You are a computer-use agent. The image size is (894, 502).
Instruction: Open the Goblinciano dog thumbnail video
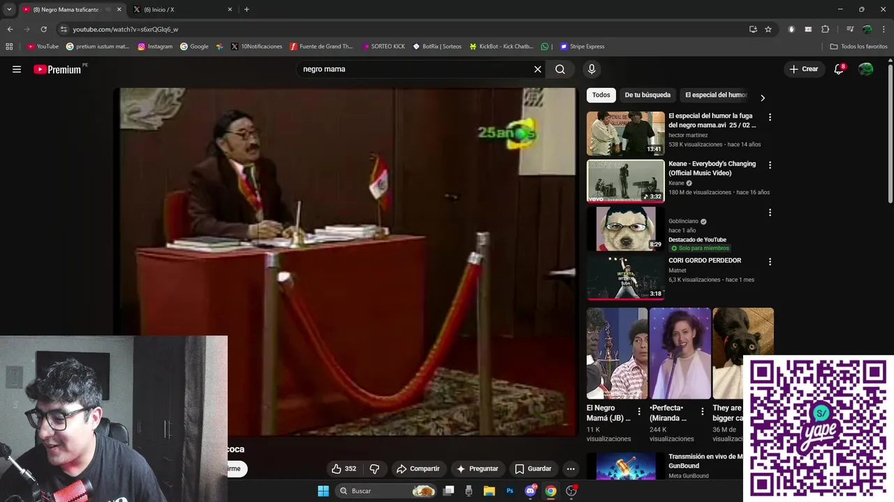(625, 229)
